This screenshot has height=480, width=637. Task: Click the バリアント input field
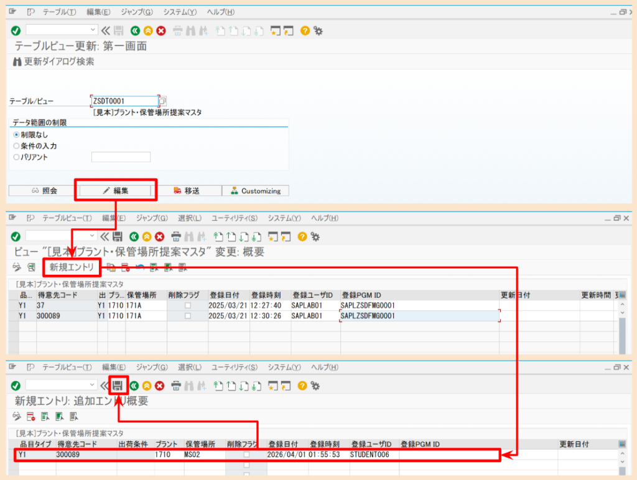(121, 157)
